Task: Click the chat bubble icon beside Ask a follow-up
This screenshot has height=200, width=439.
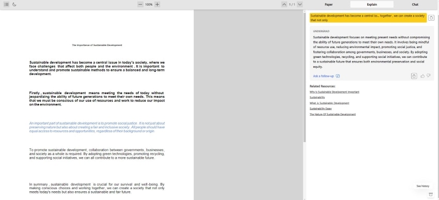Action: (x=338, y=76)
